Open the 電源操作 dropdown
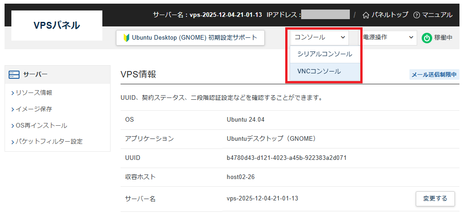 [389, 37]
